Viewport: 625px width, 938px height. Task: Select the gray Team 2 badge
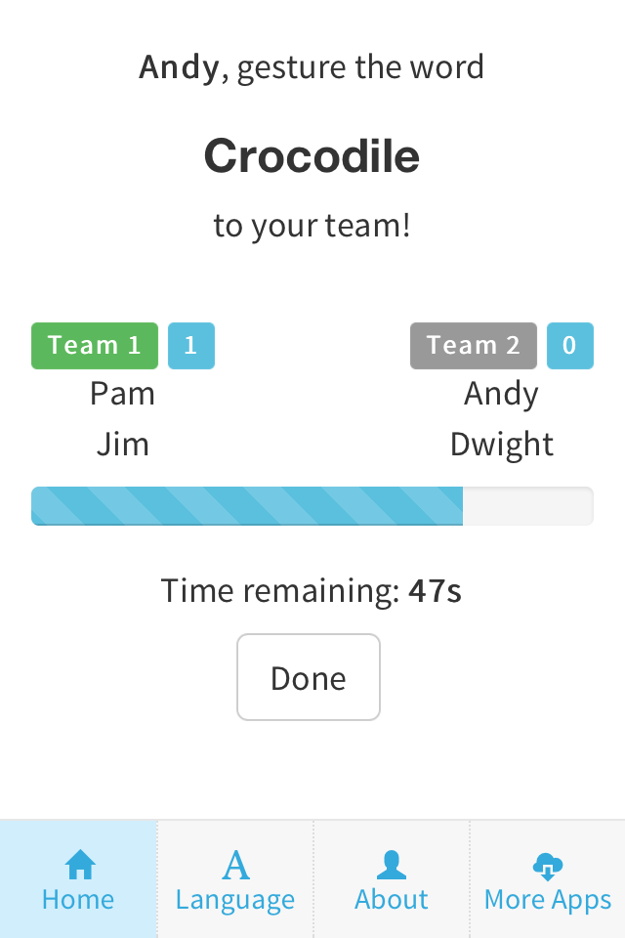474,346
